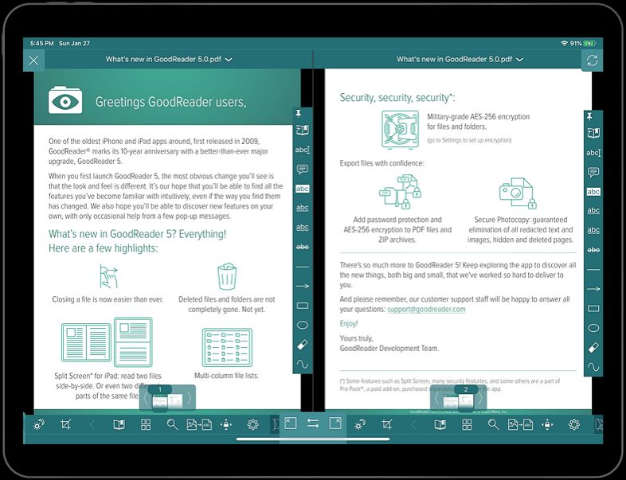Open search in the left pane toolbar
The image size is (626, 480).
coord(172,425)
